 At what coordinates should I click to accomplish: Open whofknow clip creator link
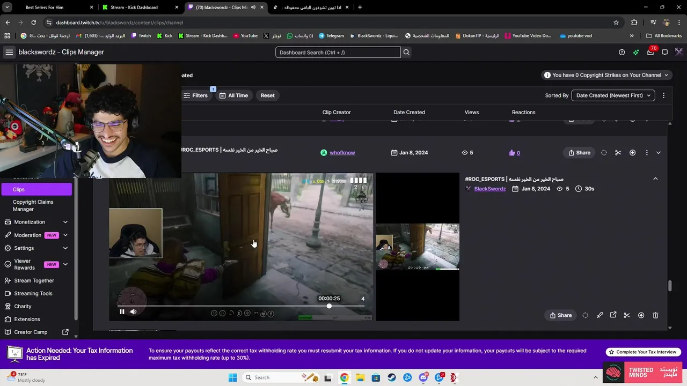coord(342,153)
